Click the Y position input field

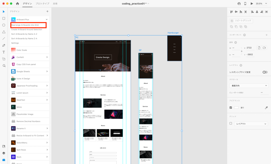(250, 54)
